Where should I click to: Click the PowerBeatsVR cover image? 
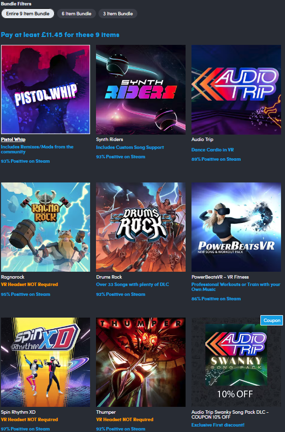[x=236, y=227]
